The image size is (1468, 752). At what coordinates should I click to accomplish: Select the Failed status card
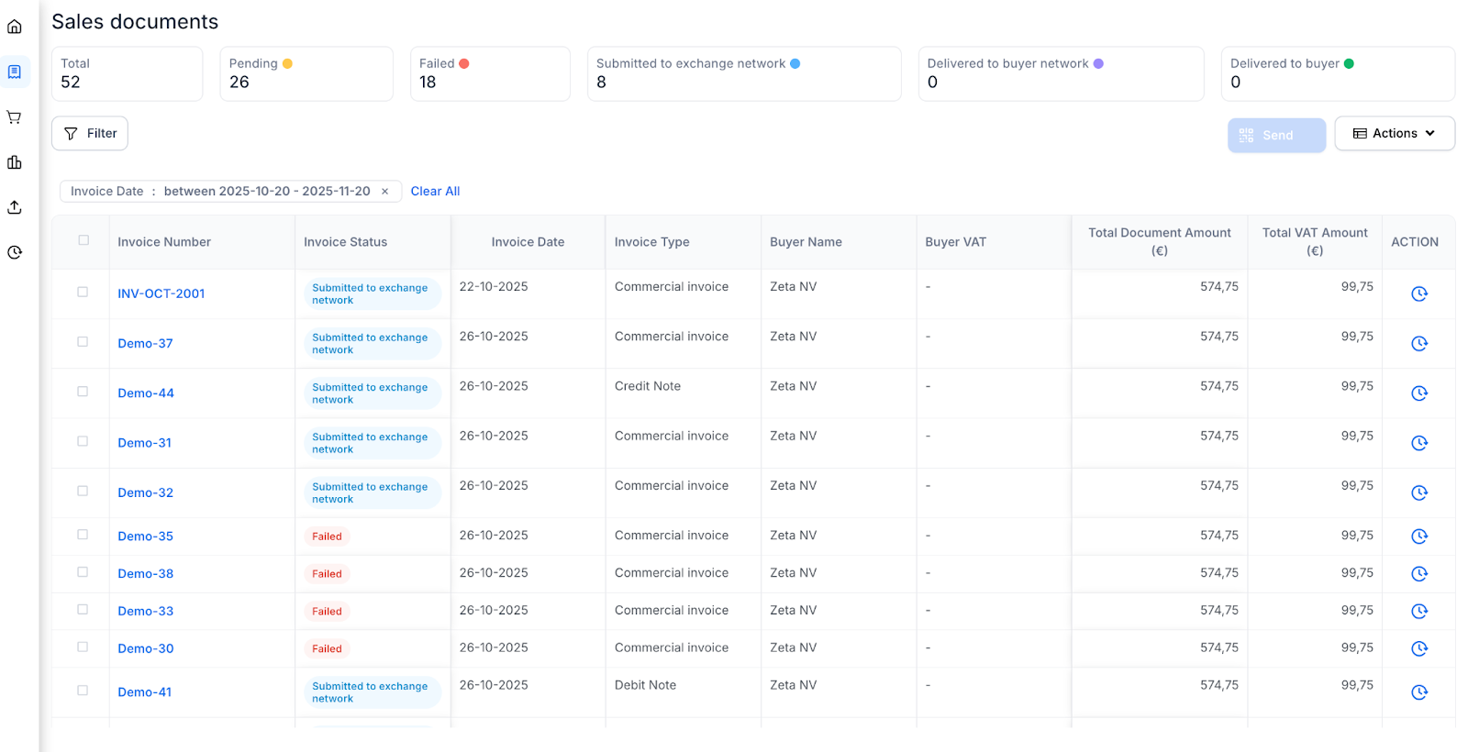click(x=490, y=73)
